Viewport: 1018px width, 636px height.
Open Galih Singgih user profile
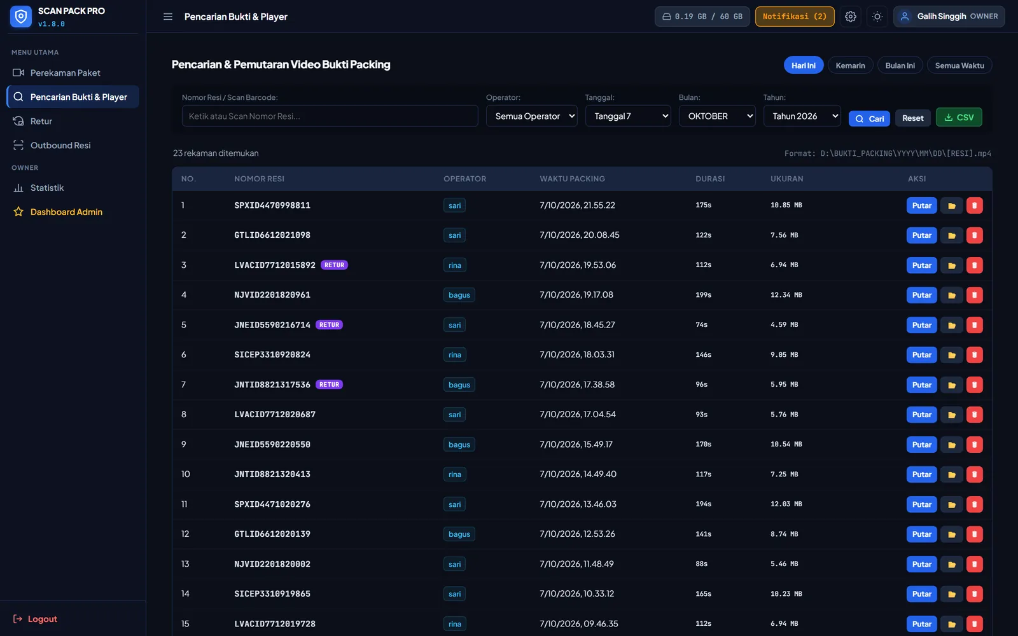click(949, 17)
